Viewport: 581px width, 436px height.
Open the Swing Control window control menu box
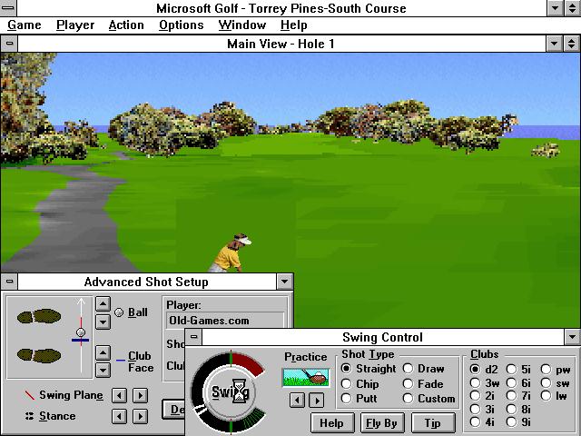pos(193,337)
